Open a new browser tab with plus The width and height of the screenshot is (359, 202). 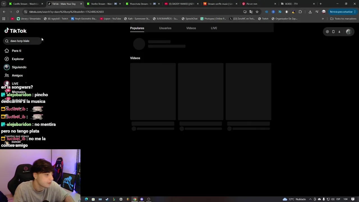[x=321, y=4]
